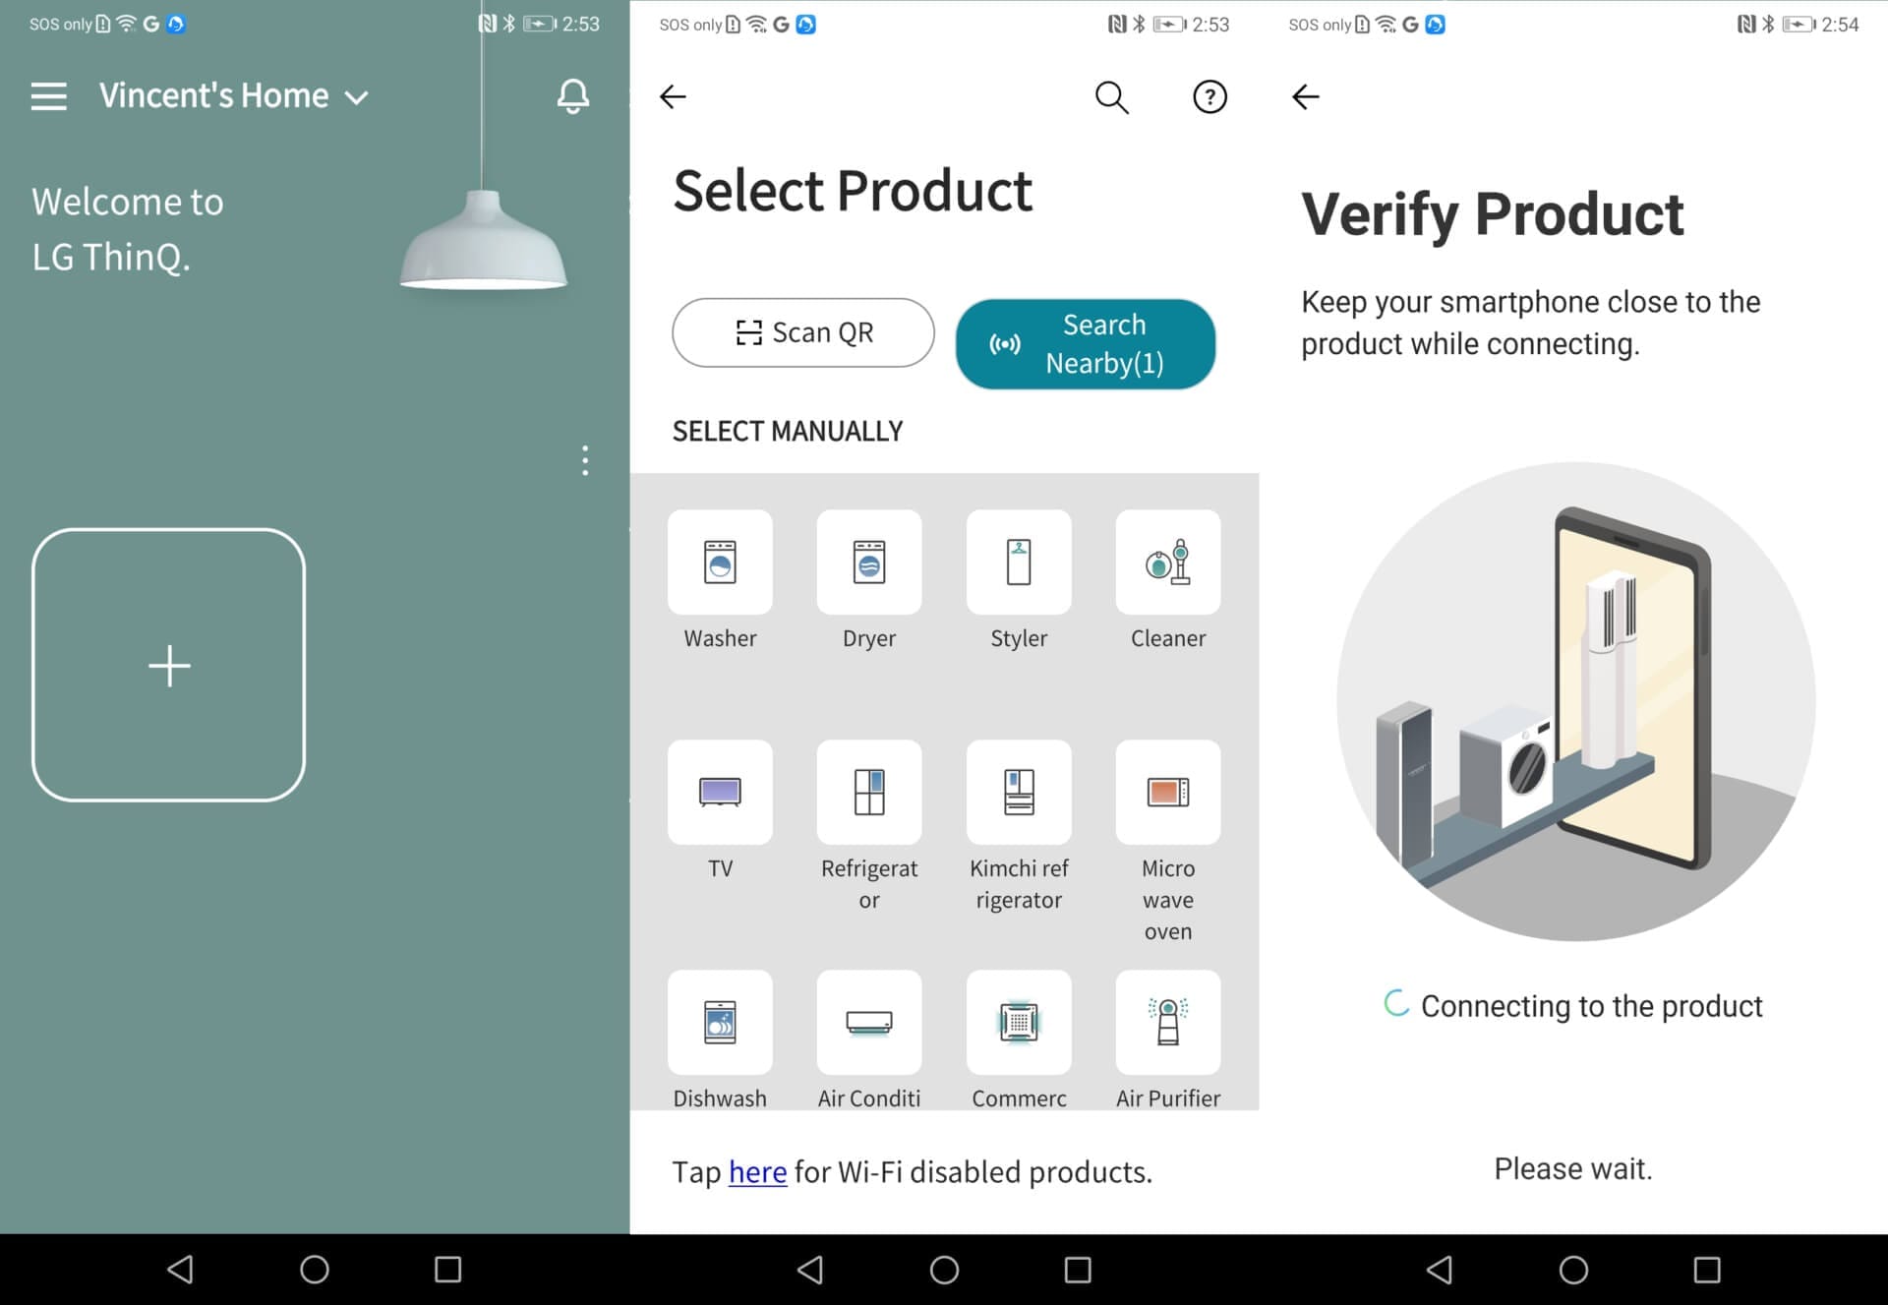The image size is (1888, 1305).
Task: Tap the 'here' link for Wi-Fi disabled products
Action: [757, 1171]
